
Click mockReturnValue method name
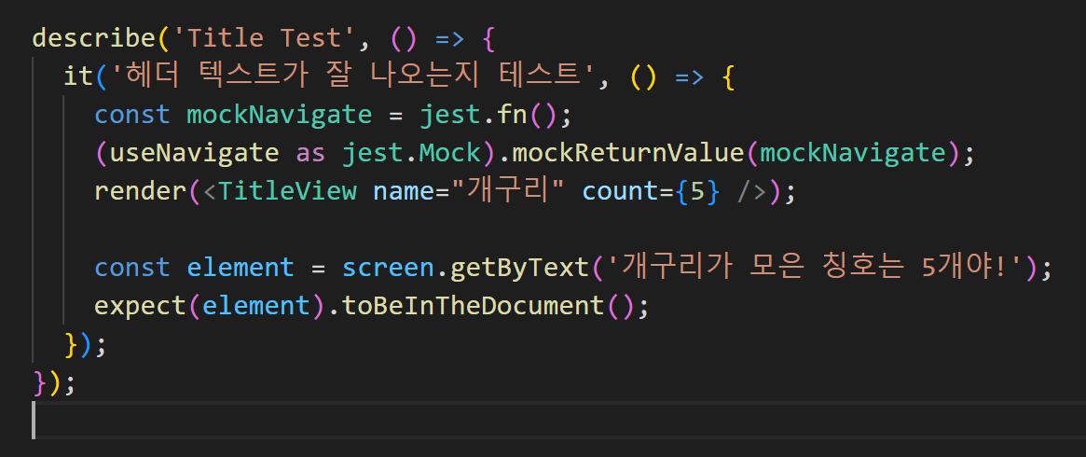(629, 152)
